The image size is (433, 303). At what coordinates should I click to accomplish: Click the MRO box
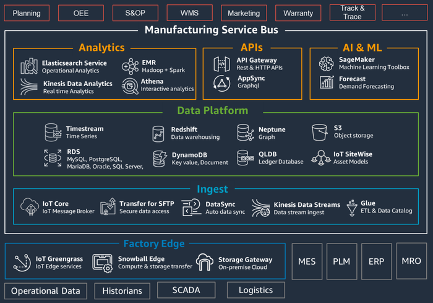click(411, 261)
